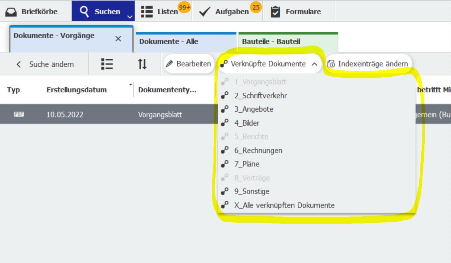Switch to Dokumente - Alle tab

[169, 42]
